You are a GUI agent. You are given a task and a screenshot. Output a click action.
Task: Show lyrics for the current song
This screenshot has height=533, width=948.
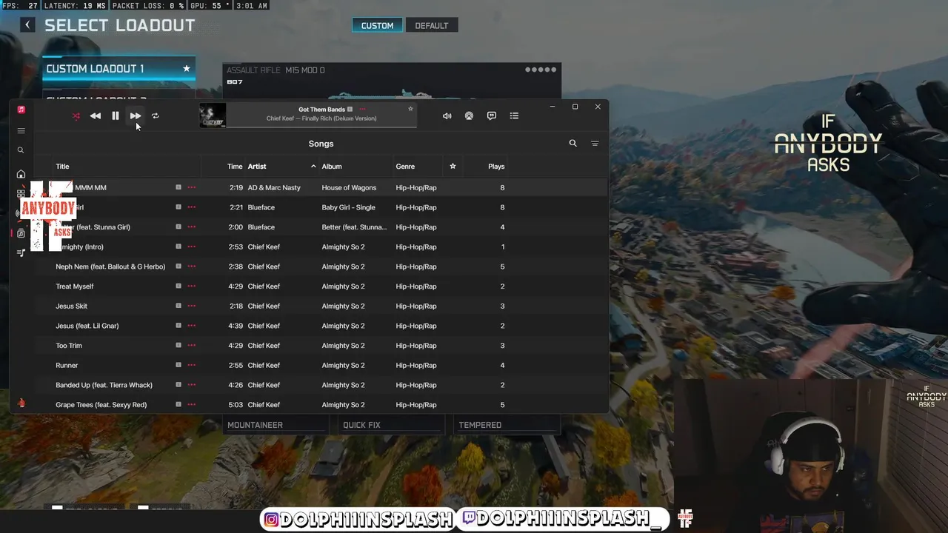tap(492, 115)
